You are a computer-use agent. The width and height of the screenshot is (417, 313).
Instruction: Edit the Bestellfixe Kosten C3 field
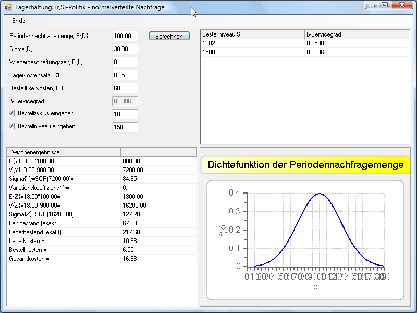[x=125, y=88]
